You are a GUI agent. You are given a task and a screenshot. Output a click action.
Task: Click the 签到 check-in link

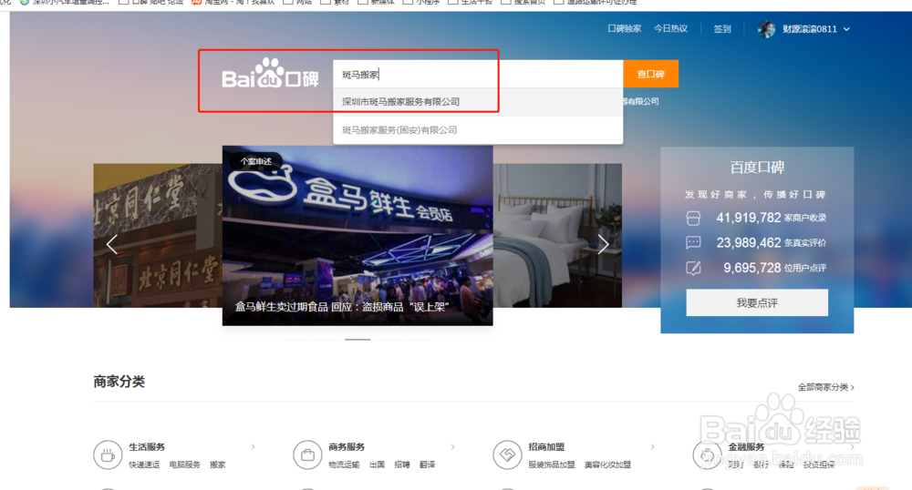coord(721,29)
